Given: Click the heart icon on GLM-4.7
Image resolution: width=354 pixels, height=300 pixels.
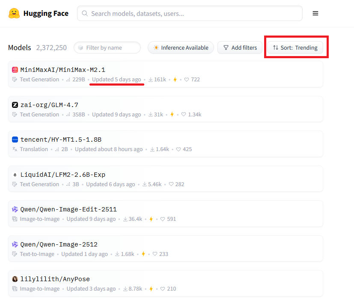Looking at the screenshot, I should pyautogui.click(x=184, y=115).
